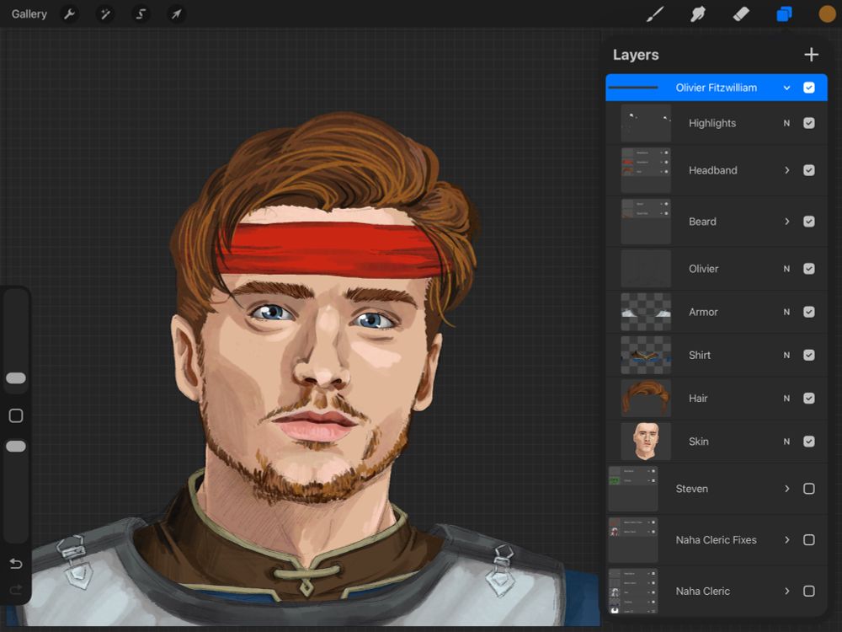Image resolution: width=842 pixels, height=632 pixels.
Task: Hide the Highlights layer
Action: click(x=809, y=123)
